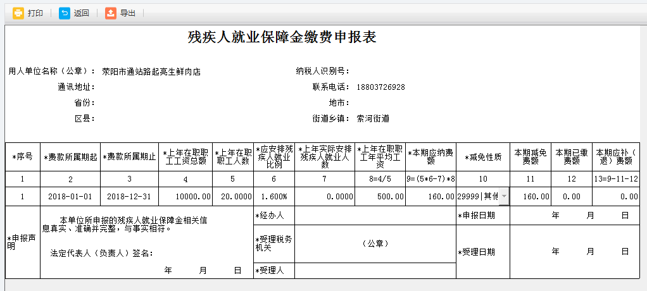Select the 费款所属期止 cell showing 2018-12-31
Image resolution: width=647 pixels, height=291 pixels.
(130, 197)
